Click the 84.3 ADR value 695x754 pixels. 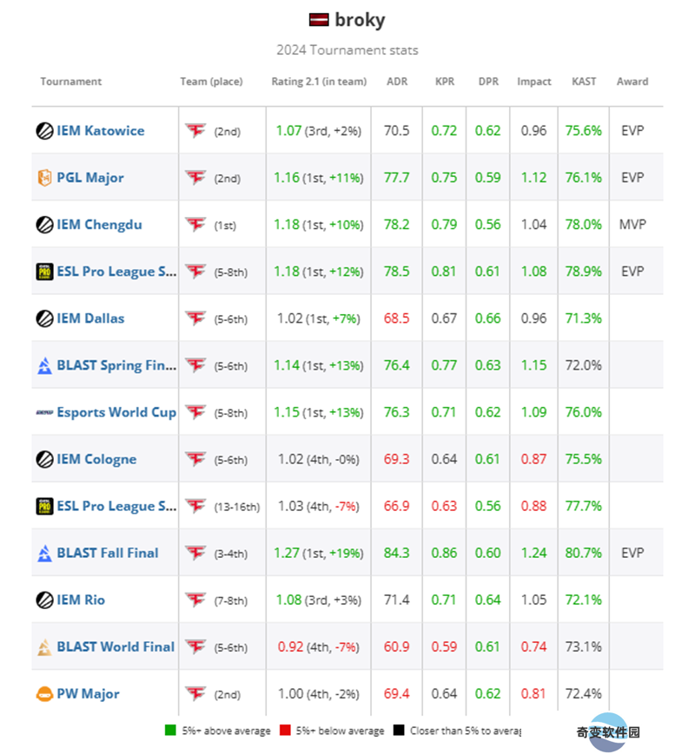click(396, 553)
